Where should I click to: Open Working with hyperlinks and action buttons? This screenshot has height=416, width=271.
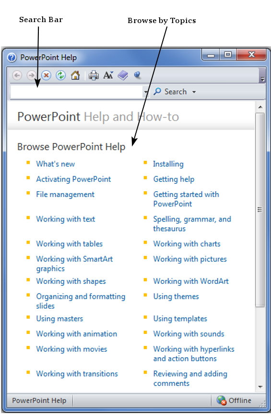point(194,354)
